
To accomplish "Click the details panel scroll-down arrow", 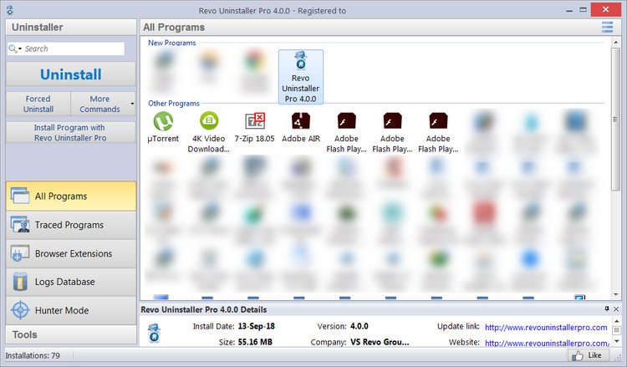I will pyautogui.click(x=617, y=341).
